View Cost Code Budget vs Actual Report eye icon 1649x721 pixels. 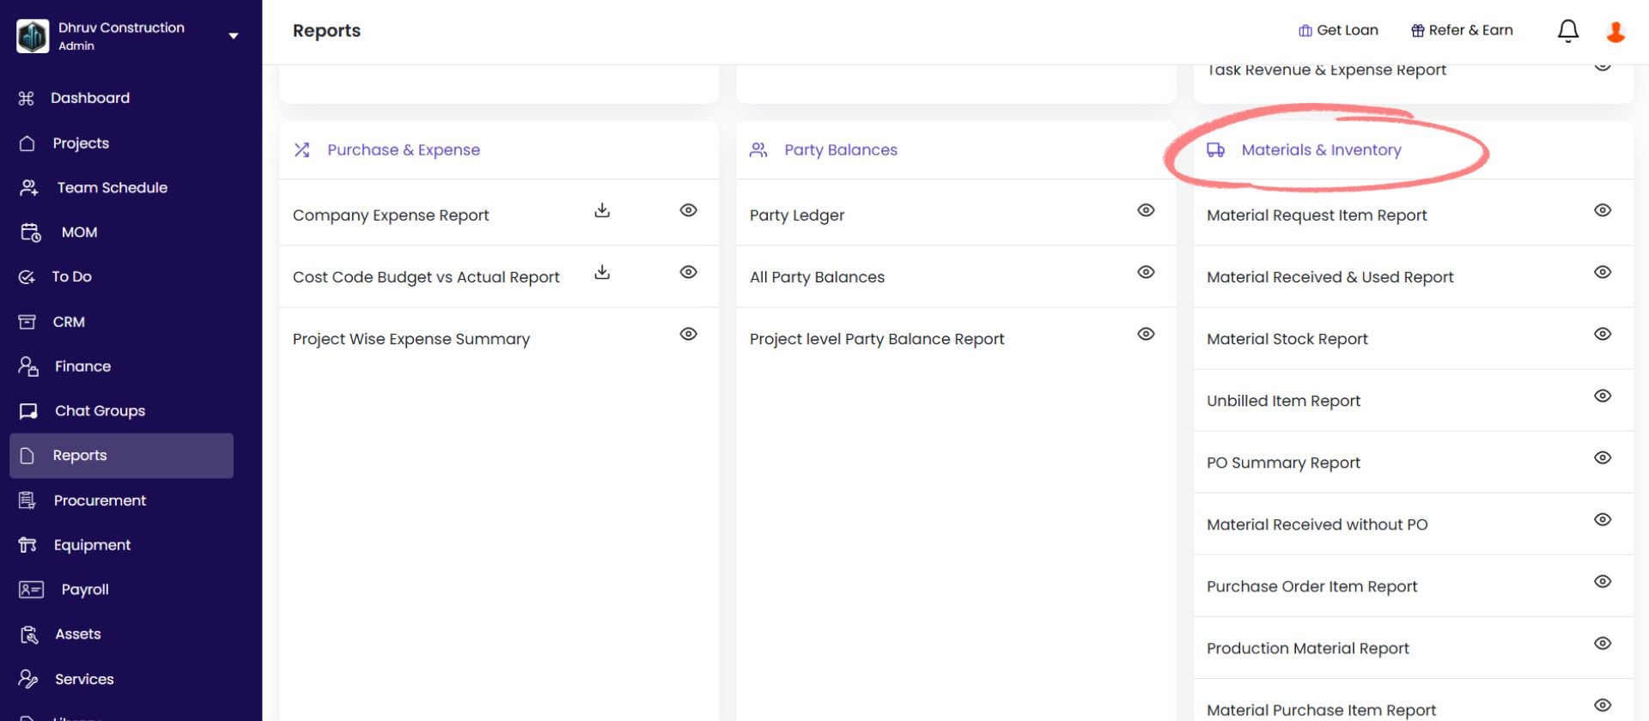[x=688, y=272]
